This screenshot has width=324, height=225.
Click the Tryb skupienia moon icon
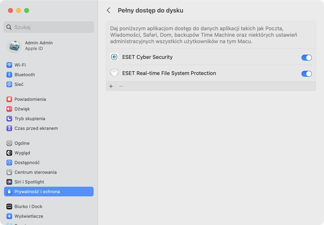pyautogui.click(x=9, y=119)
